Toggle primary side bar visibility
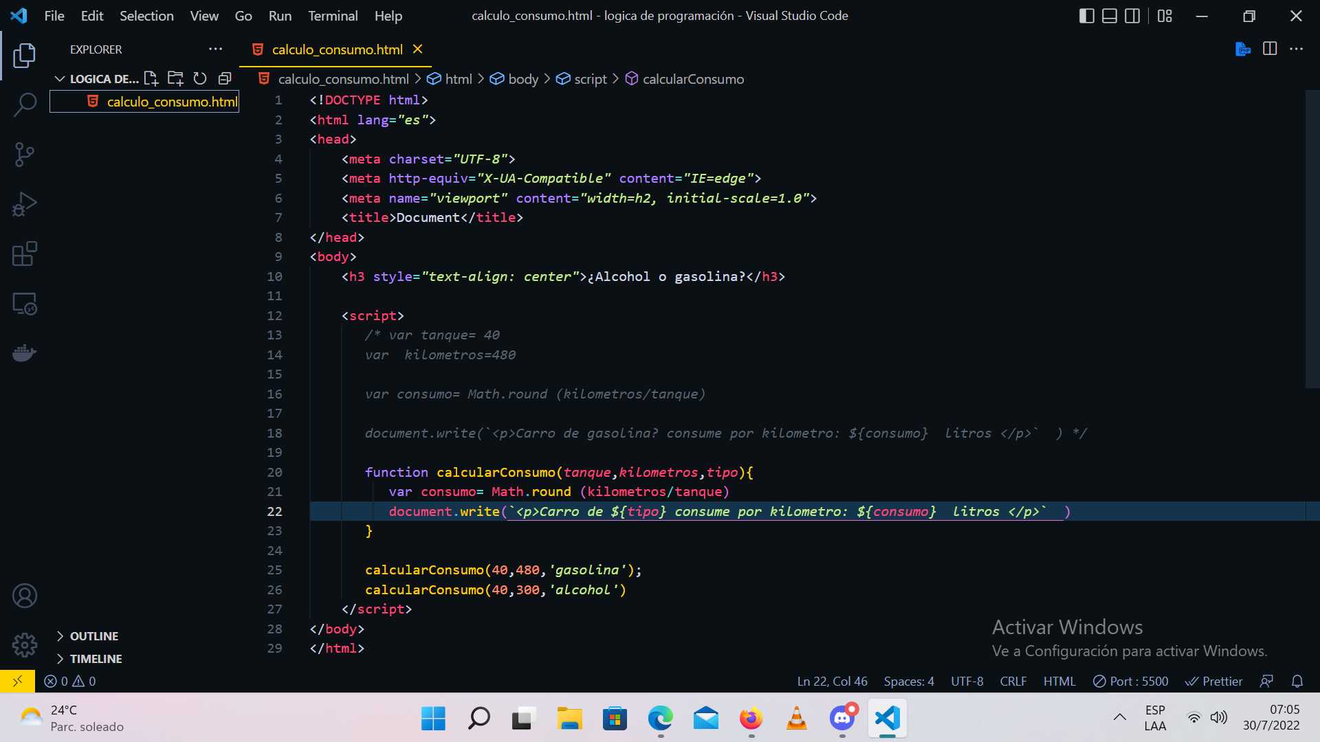Image resolution: width=1320 pixels, height=742 pixels. [1087, 16]
